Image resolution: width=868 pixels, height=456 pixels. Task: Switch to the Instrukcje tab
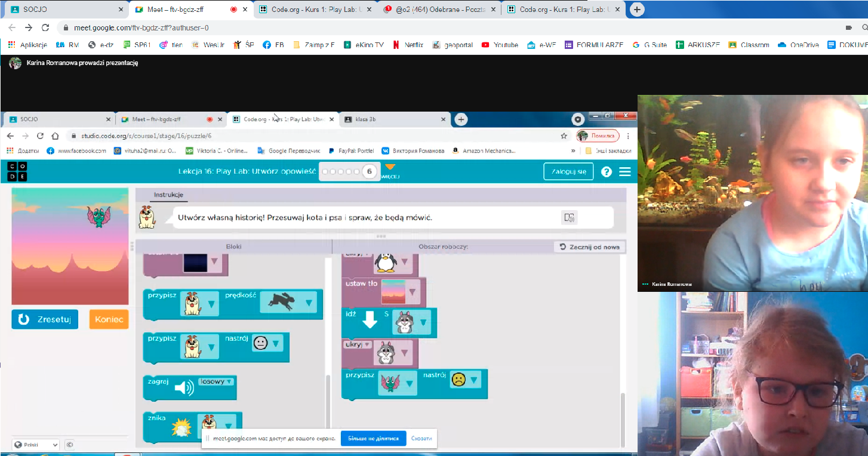(168, 195)
